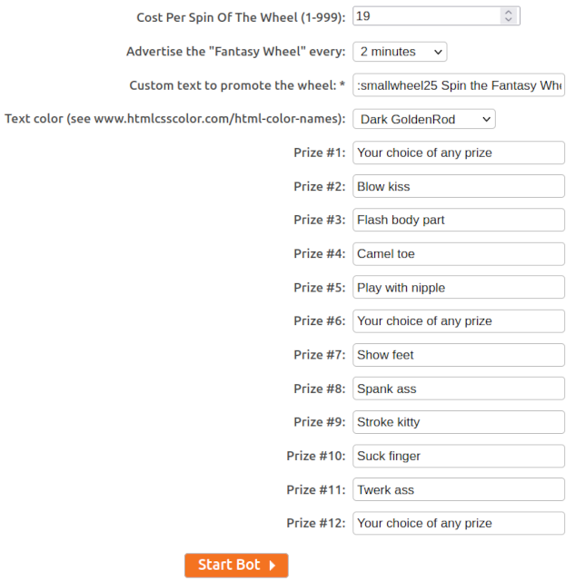Click the custom promo text field
Viewport: 575px width, 581px height.
(x=459, y=85)
